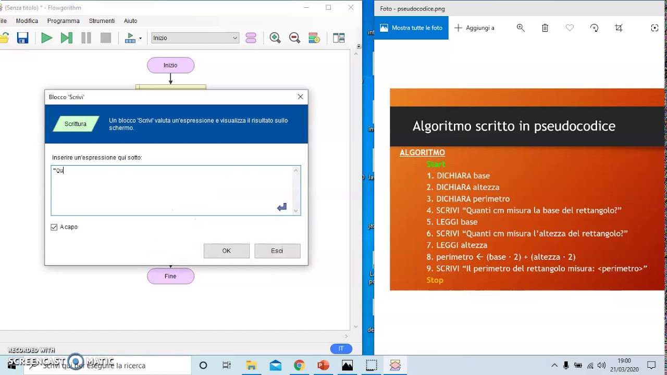Open the Inizio function selector combo box
667x375 pixels.
(195, 38)
